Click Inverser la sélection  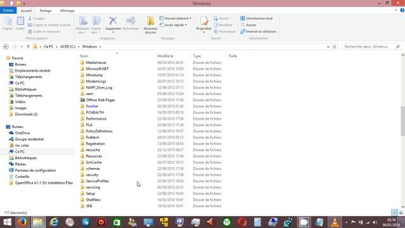coord(258,31)
